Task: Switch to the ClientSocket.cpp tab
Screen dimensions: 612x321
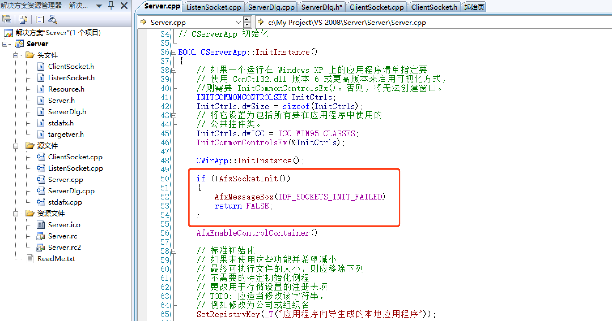Action: tap(376, 7)
